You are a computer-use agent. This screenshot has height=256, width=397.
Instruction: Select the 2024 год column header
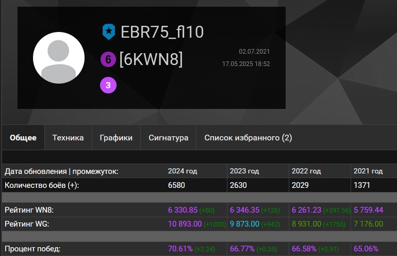183,171
